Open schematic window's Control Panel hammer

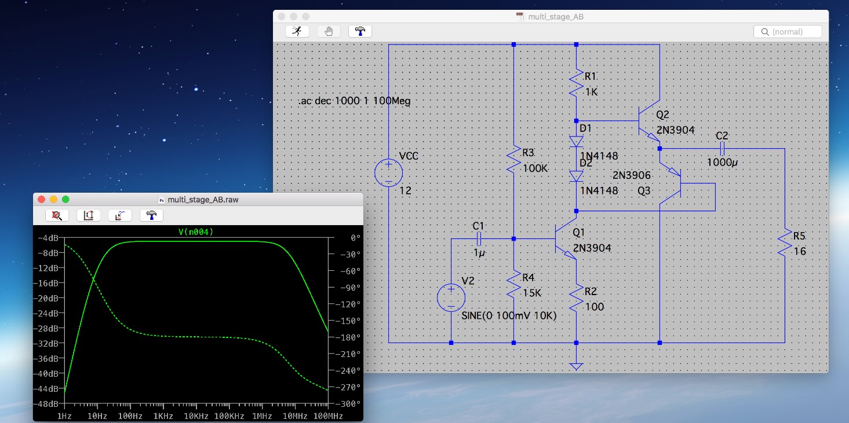(x=360, y=31)
